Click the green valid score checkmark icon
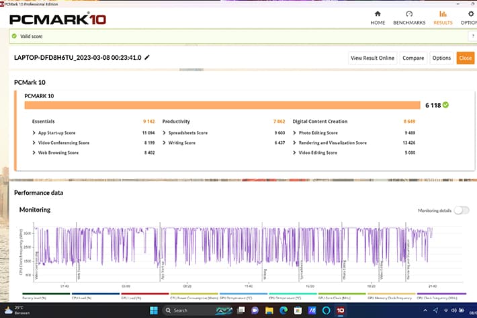Image resolution: width=477 pixels, height=318 pixels. [14, 36]
